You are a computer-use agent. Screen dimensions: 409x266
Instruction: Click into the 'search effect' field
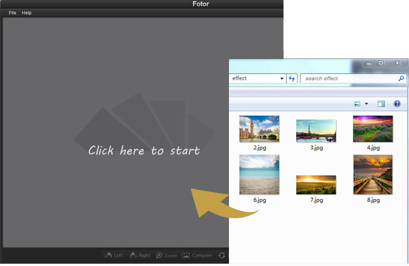pos(349,78)
